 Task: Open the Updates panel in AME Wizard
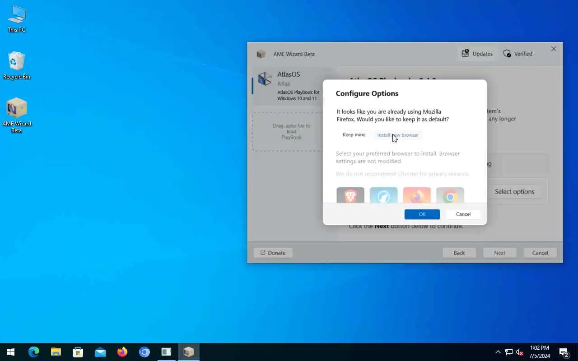click(x=477, y=54)
